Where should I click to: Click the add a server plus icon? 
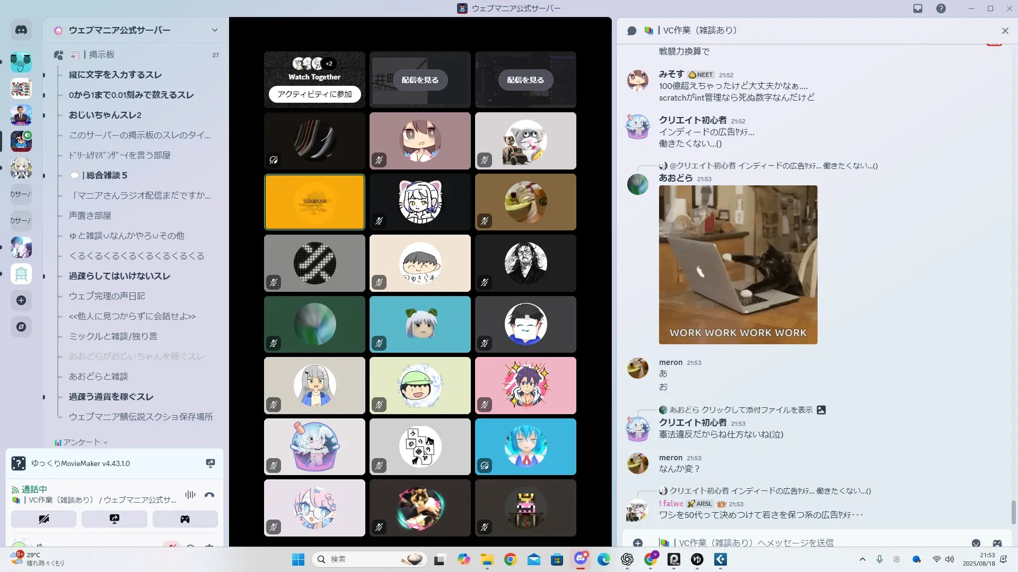point(21,300)
